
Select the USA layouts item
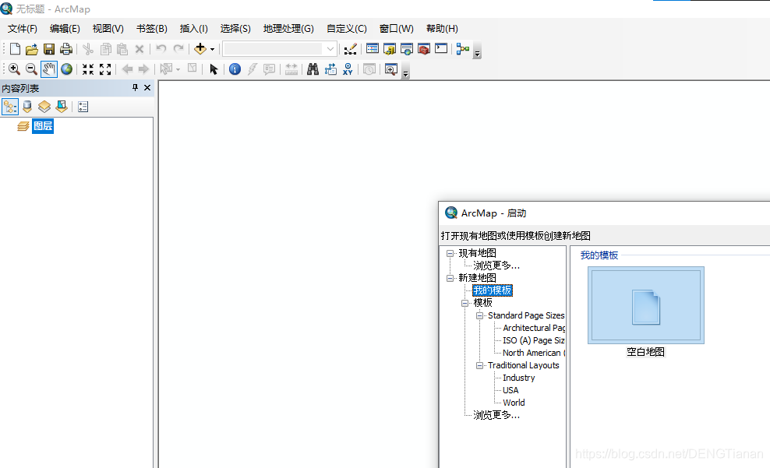[510, 390]
